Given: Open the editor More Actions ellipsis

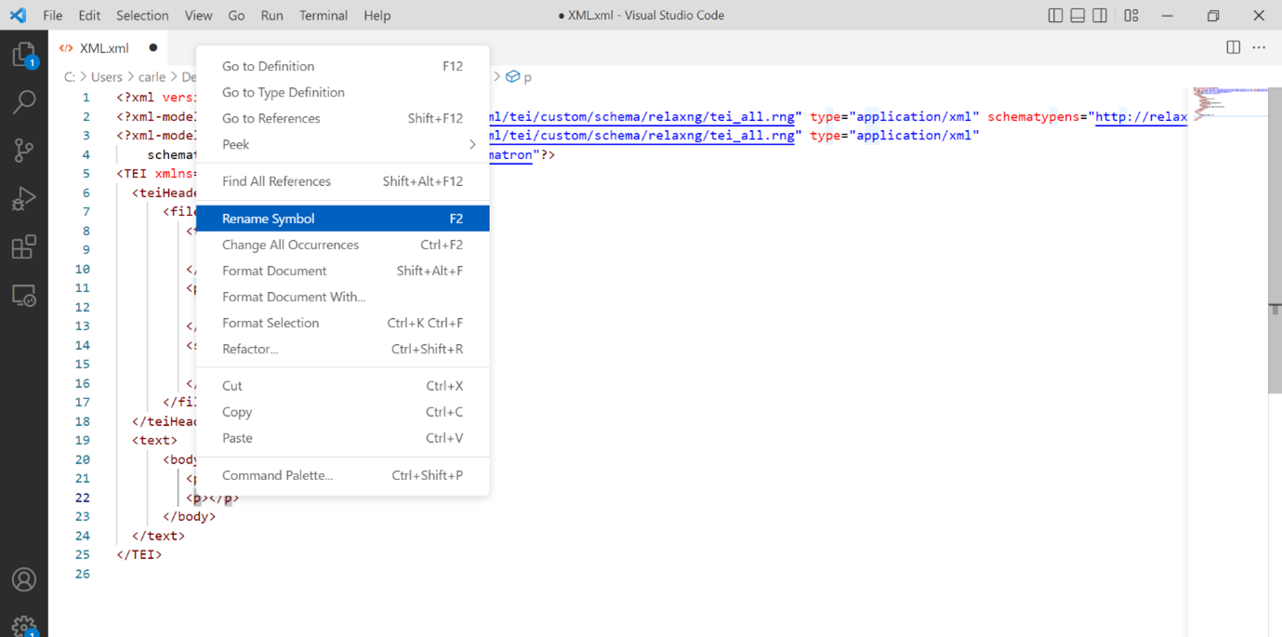Looking at the screenshot, I should [1259, 47].
